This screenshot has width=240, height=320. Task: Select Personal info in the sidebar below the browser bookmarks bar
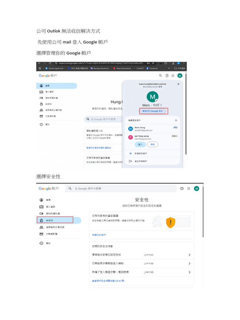[x=57, y=92]
